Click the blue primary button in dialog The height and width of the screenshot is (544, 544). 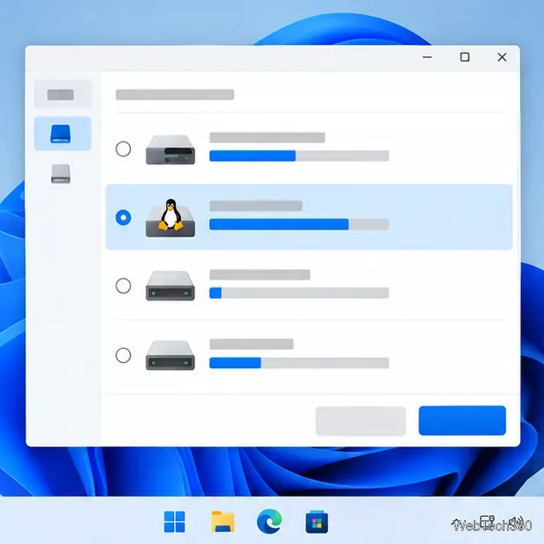click(462, 420)
